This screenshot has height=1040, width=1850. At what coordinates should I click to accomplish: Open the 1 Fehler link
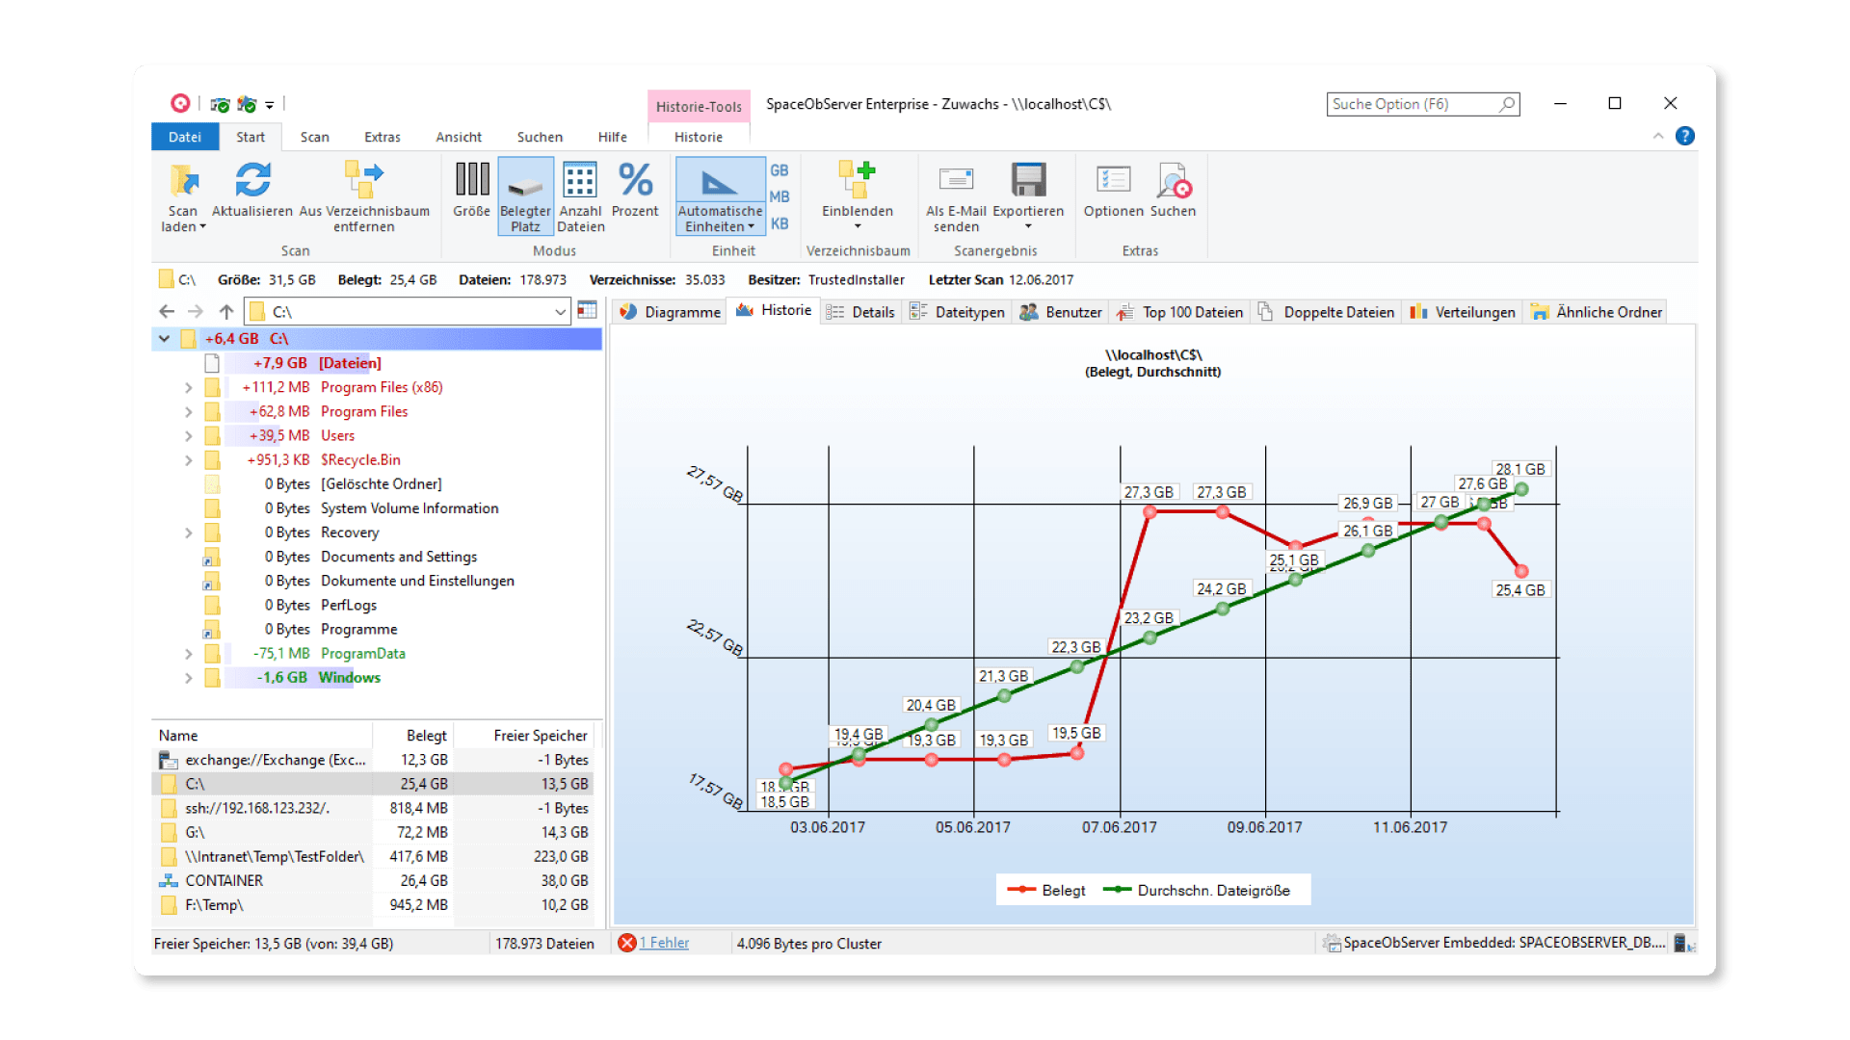[x=664, y=943]
